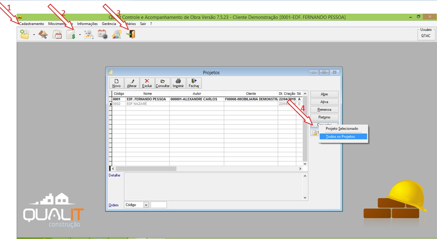Screen dimensions: 437x239
Task: Open the Cadastramento menu
Action: tap(32, 24)
